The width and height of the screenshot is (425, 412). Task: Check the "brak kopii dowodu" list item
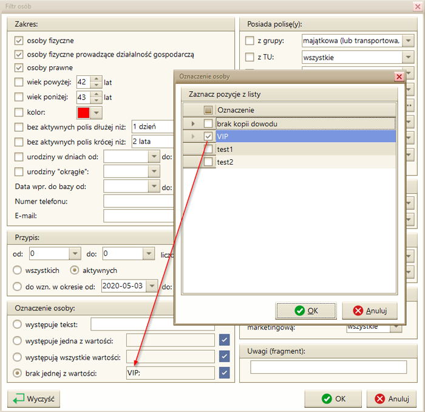[208, 123]
